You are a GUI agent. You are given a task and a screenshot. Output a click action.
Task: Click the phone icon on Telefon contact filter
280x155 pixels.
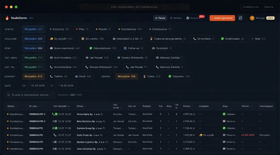point(51,77)
